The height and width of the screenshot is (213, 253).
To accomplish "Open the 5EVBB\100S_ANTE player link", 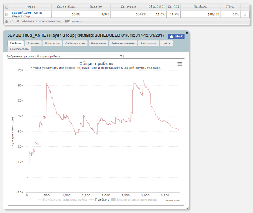I will pos(27,13).
